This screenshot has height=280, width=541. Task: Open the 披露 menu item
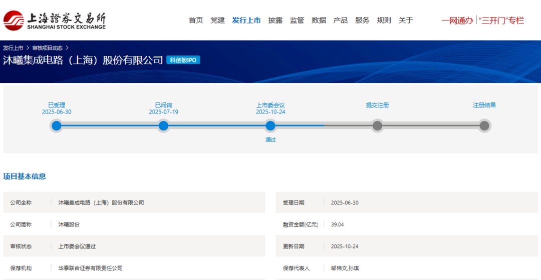point(276,20)
